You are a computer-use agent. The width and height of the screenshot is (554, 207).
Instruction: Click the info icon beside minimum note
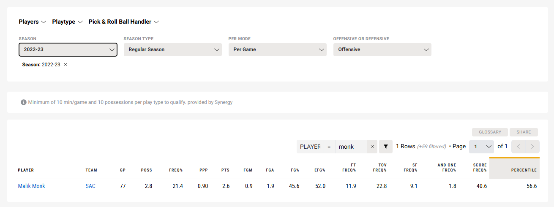[24, 102]
